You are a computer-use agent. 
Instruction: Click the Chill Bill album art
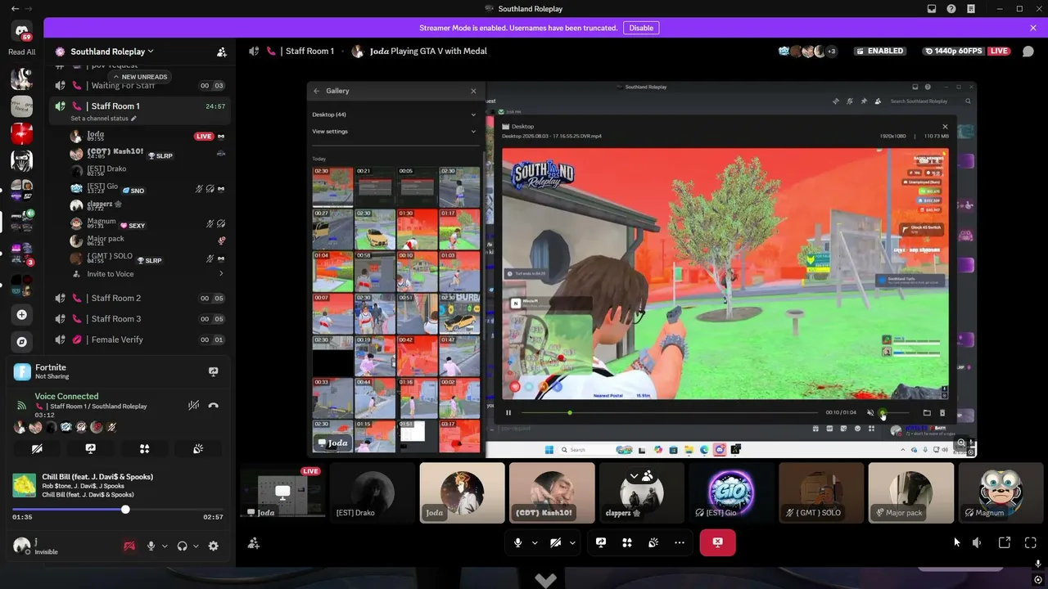24,485
